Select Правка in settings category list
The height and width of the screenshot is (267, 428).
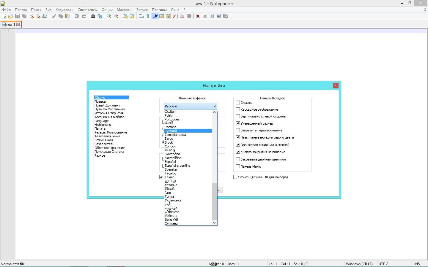pyautogui.click(x=111, y=101)
